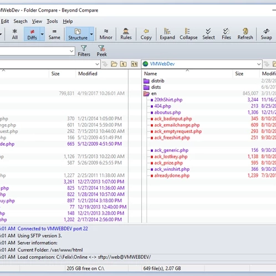Viewport: 276px width, 276px height.
Task: Toggle Peek through filters
Action: [101, 51]
